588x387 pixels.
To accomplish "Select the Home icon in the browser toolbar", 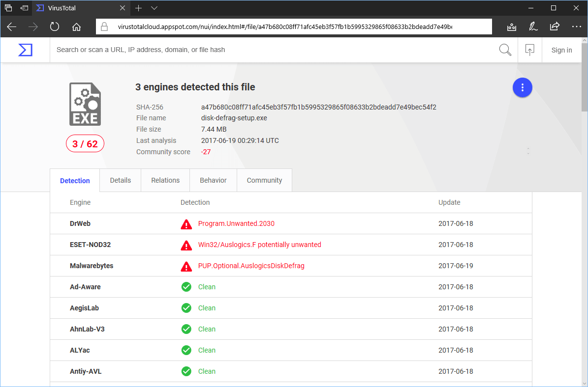I will 76,27.
